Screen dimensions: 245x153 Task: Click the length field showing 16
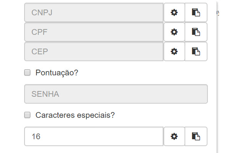pos(94,137)
